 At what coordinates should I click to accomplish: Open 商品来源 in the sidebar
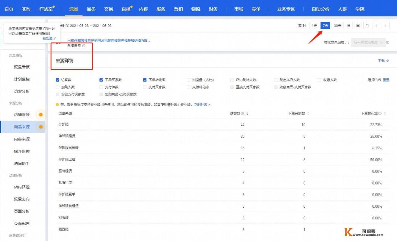coord(22,127)
